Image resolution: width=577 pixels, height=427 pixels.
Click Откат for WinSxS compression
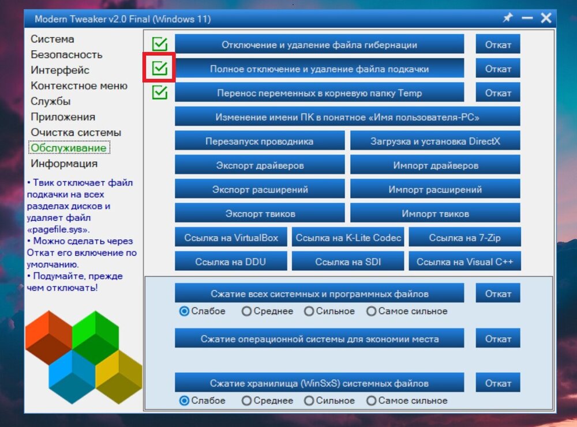(x=498, y=383)
